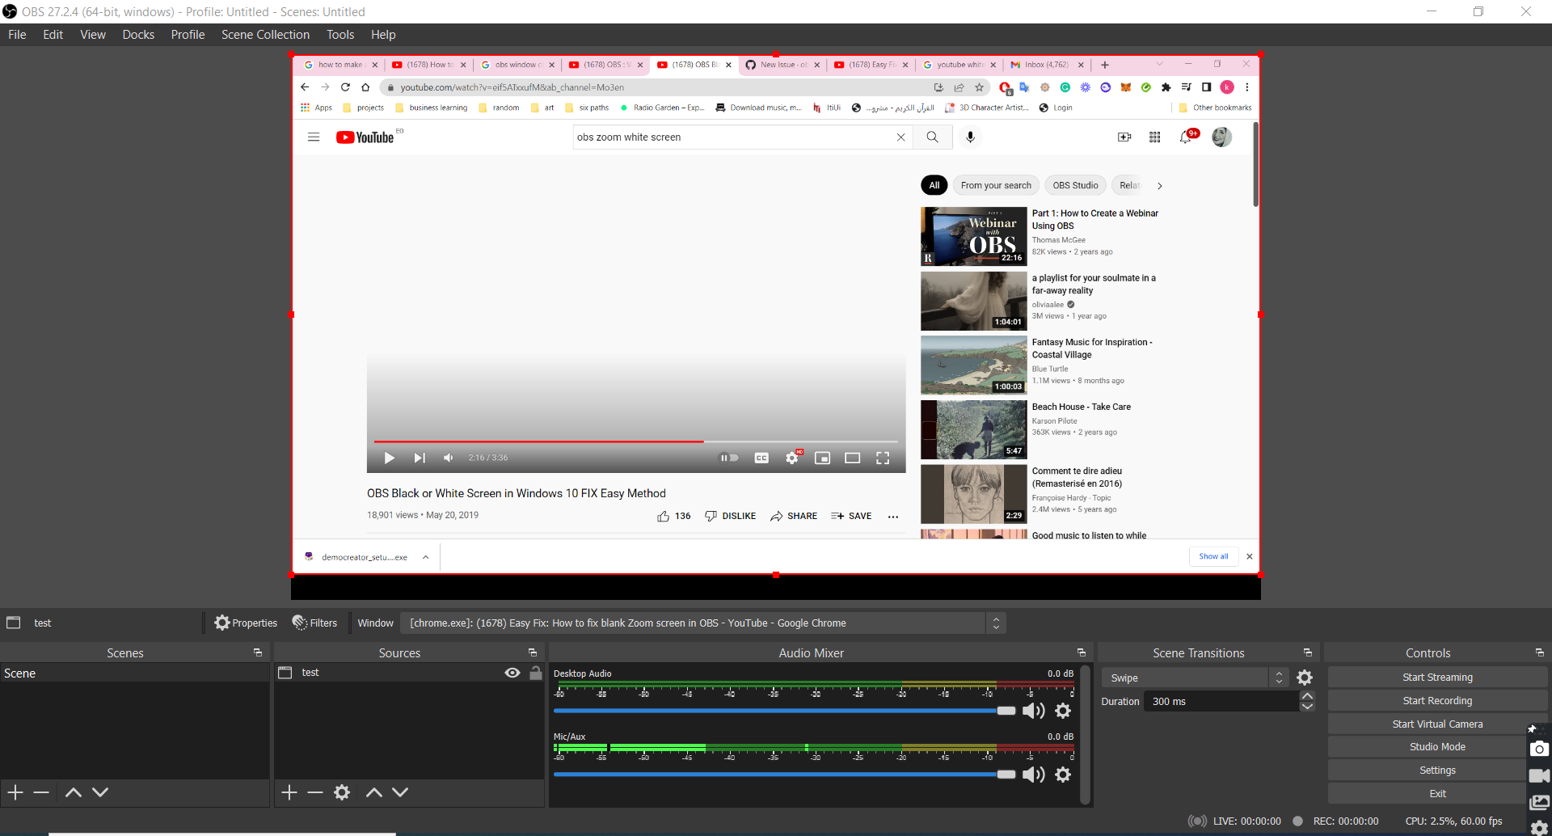Toggle the lock on the test source
1552x836 pixels.
tap(535, 672)
